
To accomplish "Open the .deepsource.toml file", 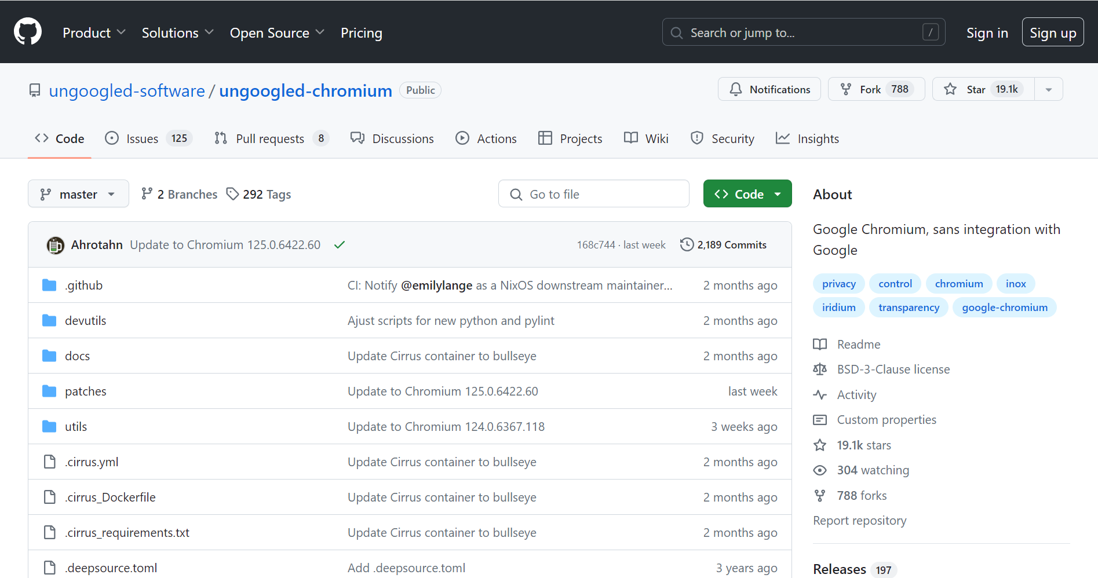I will coord(111,568).
